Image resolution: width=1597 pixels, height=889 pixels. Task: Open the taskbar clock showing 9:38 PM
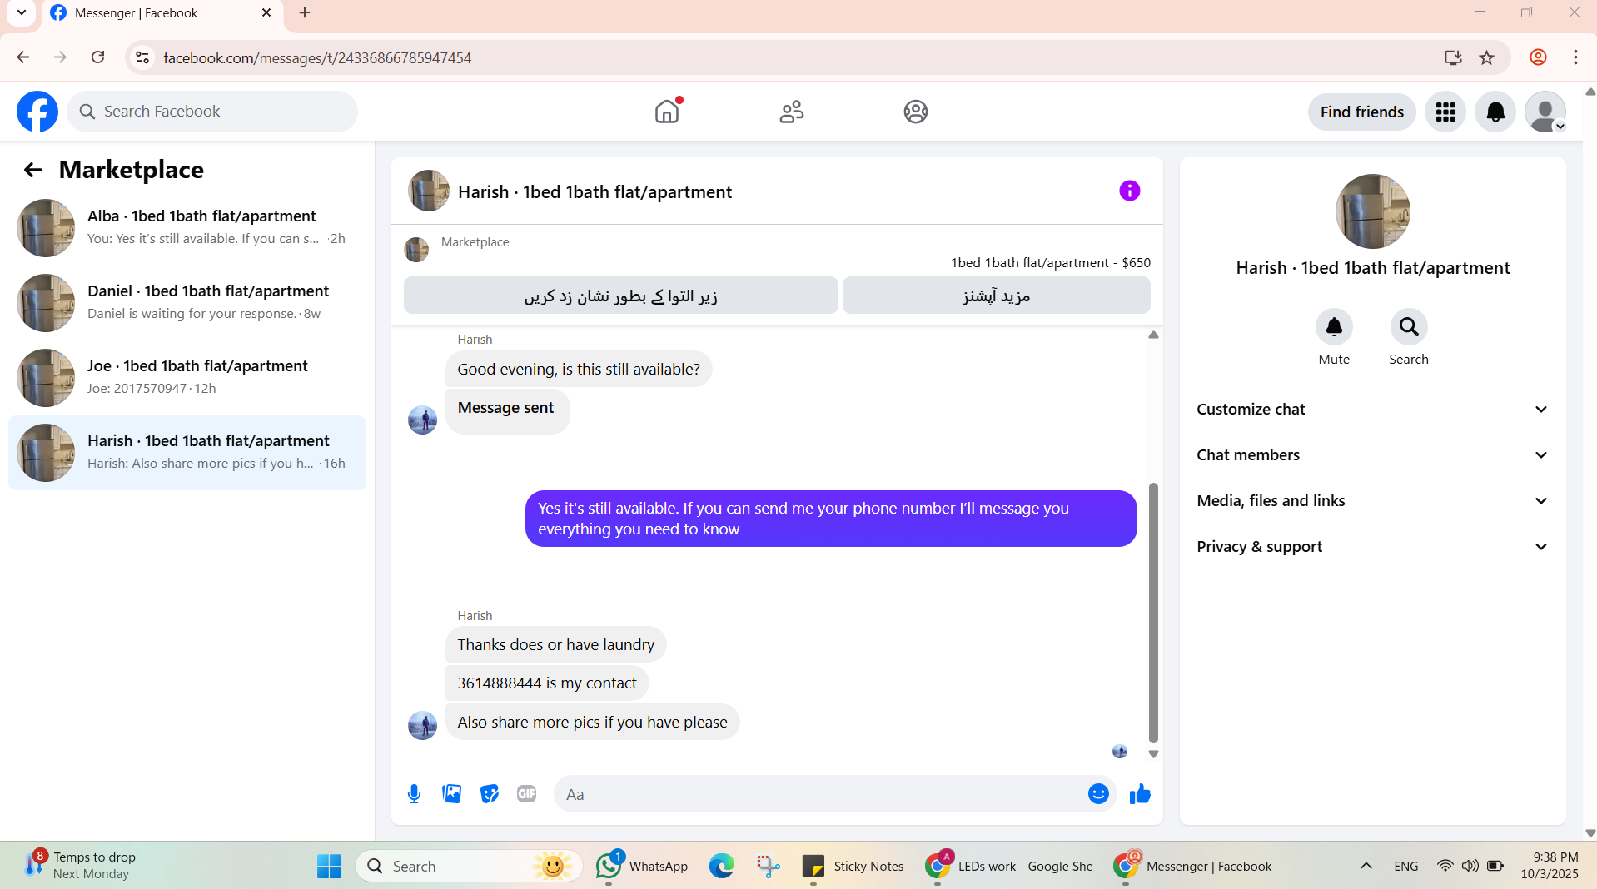(x=1549, y=866)
